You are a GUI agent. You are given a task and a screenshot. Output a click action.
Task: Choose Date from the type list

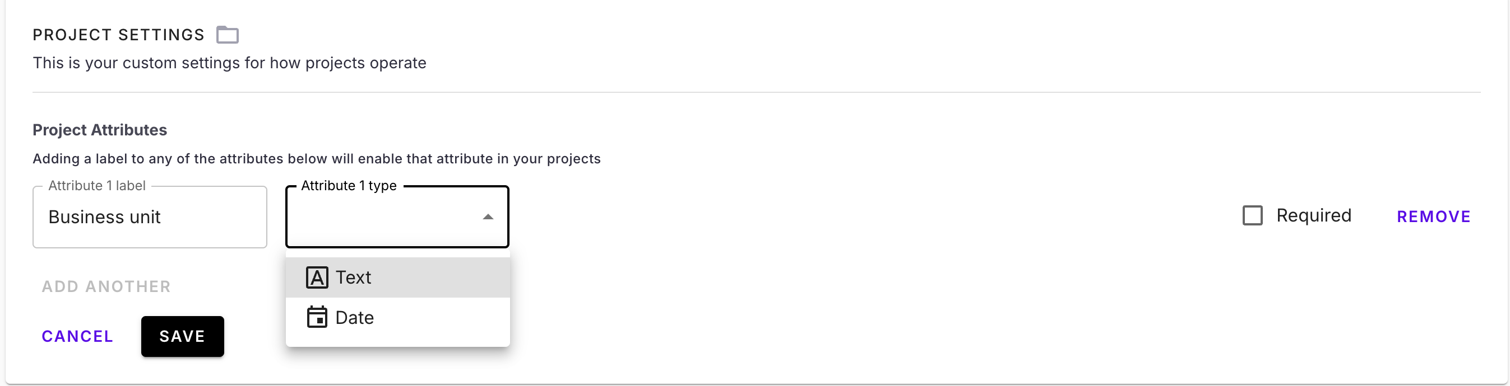pyautogui.click(x=355, y=318)
